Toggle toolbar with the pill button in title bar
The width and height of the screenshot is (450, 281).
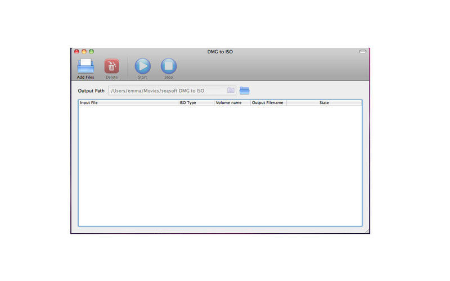(x=363, y=52)
